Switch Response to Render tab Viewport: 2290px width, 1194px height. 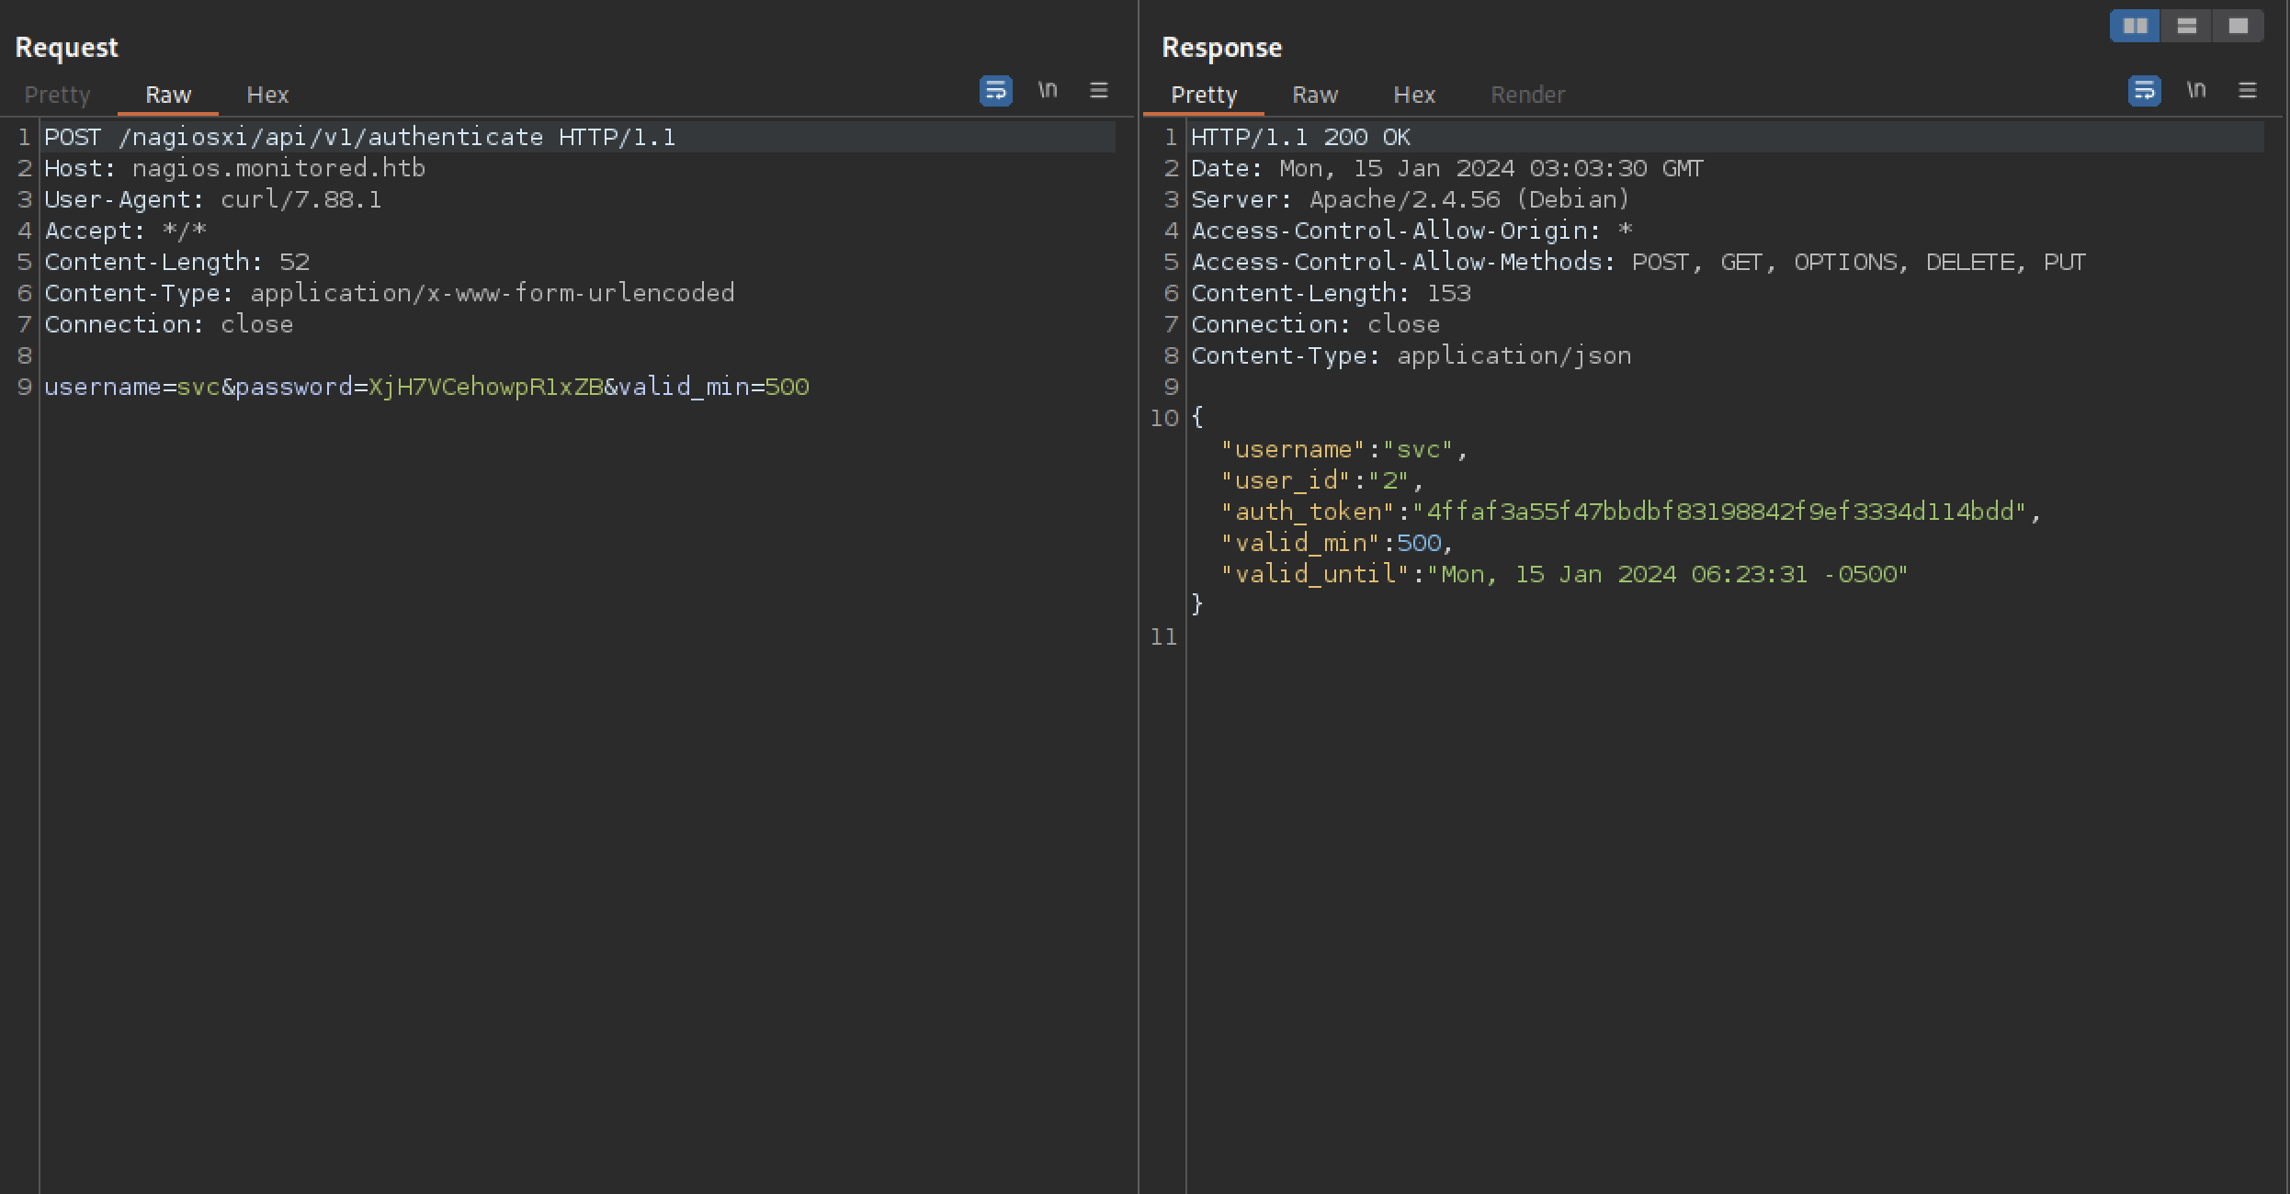point(1527,95)
